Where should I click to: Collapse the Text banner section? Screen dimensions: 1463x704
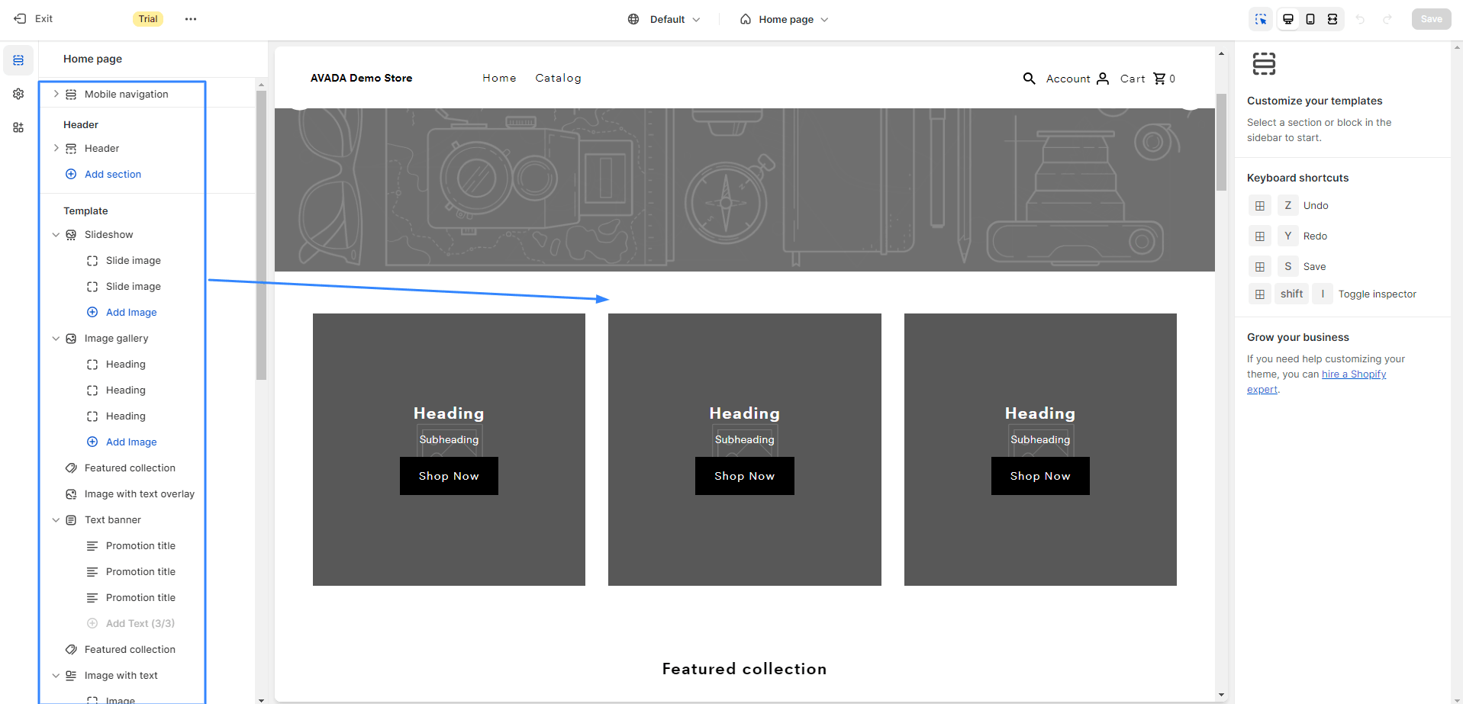56,520
